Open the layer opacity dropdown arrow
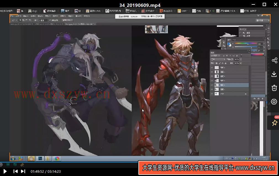Viewport: 279px width, 176px height. point(241,59)
